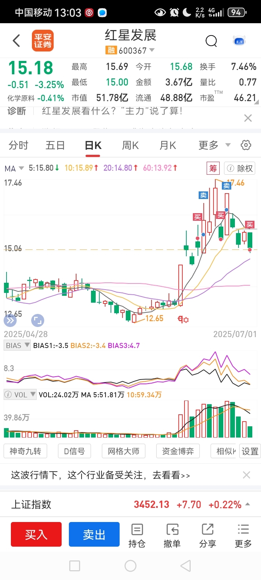Tap Android recent apps square button

75,566
